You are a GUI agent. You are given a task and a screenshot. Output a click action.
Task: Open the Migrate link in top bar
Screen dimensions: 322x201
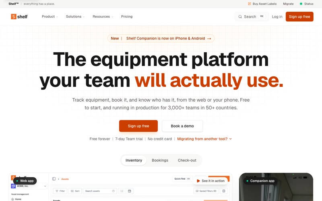coord(288,4)
